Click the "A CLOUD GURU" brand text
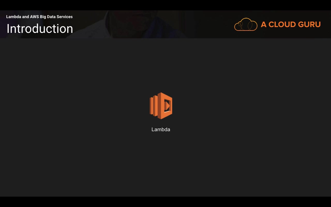Screen dimensions: 331x207 pos(291,24)
